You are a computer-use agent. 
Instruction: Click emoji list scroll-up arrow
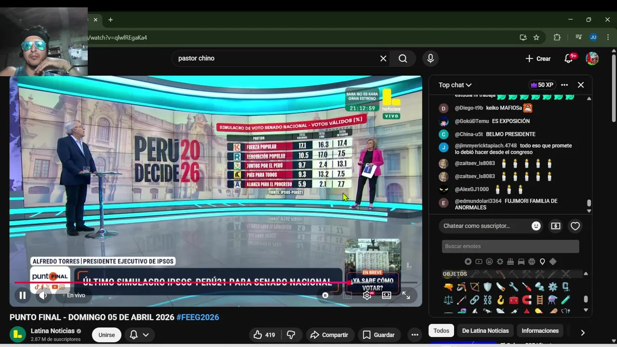pyautogui.click(x=586, y=274)
